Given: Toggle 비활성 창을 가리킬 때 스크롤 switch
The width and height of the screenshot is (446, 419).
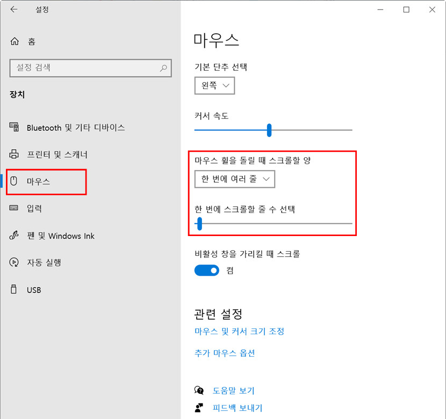Looking at the screenshot, I should point(207,270).
